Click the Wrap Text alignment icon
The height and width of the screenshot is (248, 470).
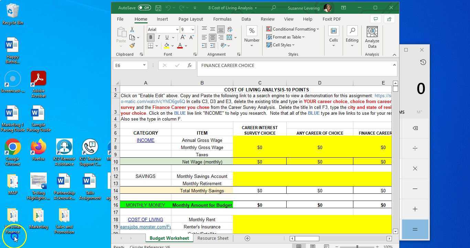click(230, 29)
